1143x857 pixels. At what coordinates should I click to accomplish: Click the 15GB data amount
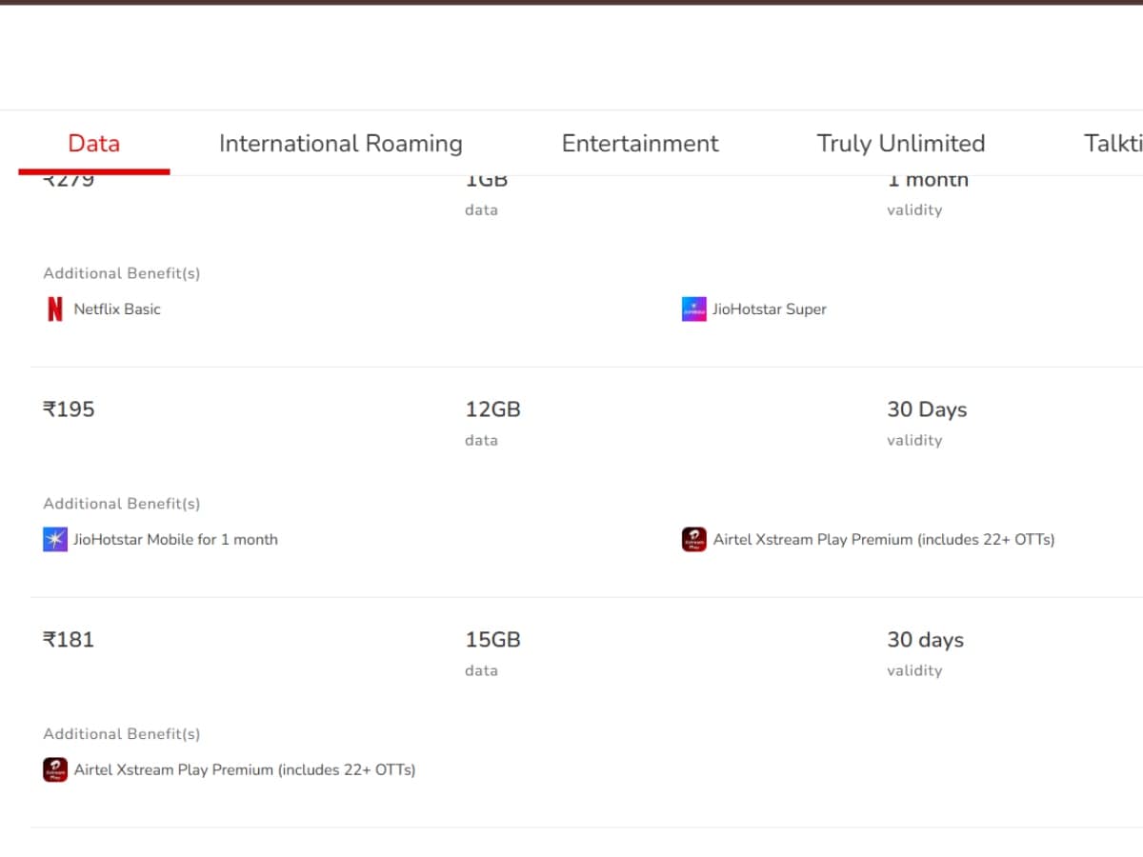[492, 640]
